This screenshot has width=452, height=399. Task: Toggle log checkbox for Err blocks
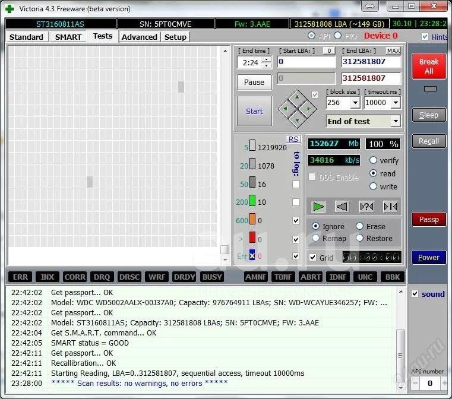[x=296, y=256]
